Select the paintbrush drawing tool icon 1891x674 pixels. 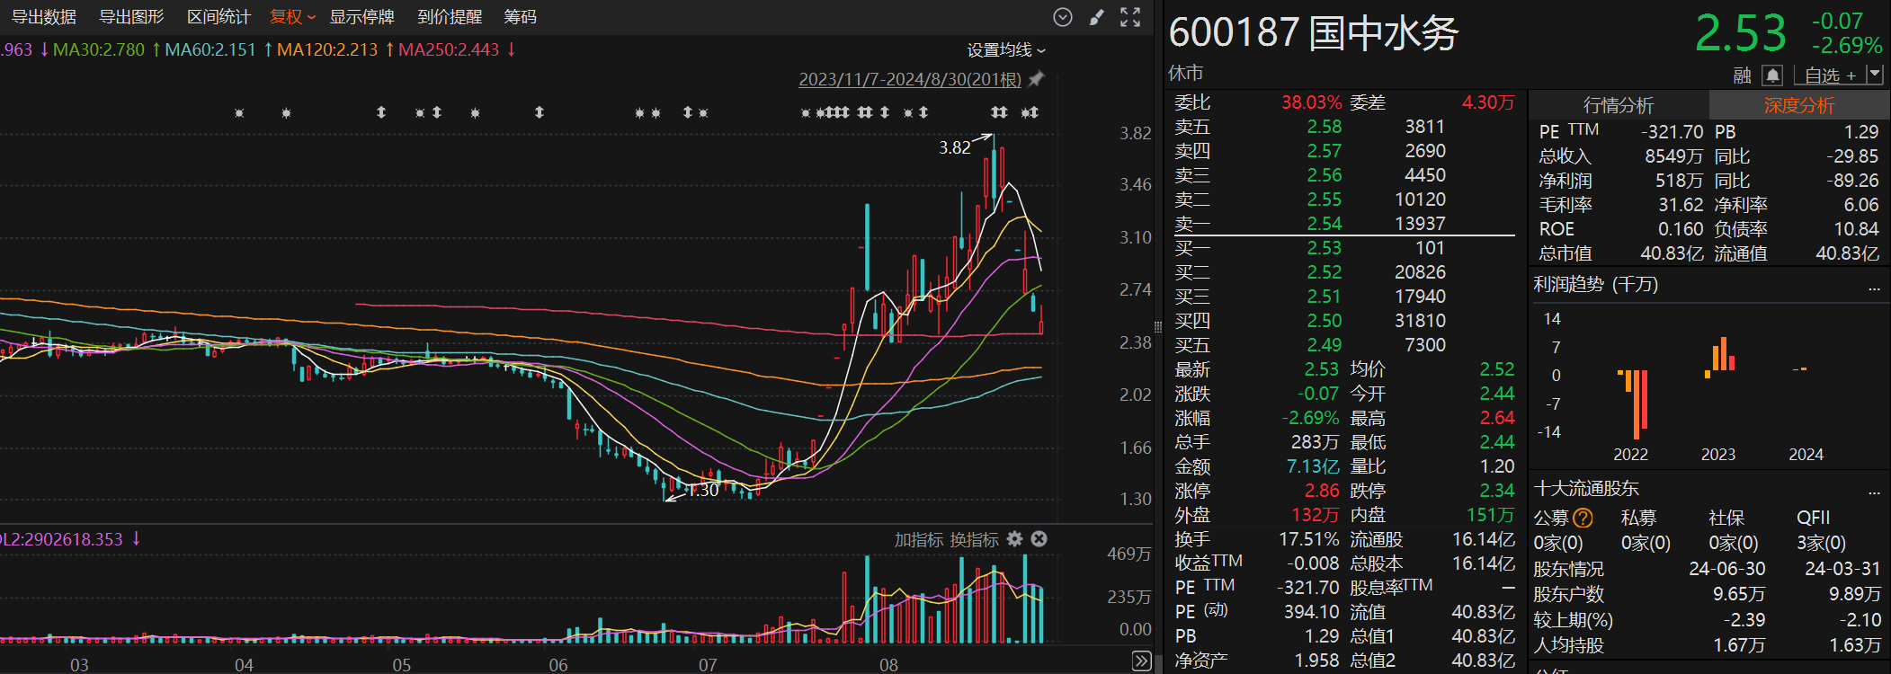(x=1097, y=17)
